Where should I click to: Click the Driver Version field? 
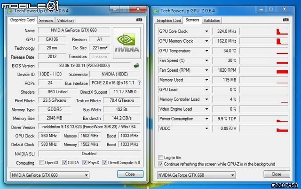(x=89, y=127)
